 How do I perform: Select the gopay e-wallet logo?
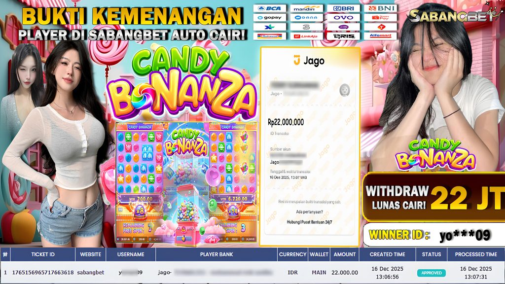click(270, 18)
